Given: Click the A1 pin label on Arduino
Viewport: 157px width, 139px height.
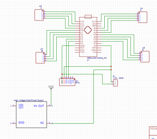Looking at the screenshot, I should [95, 30].
